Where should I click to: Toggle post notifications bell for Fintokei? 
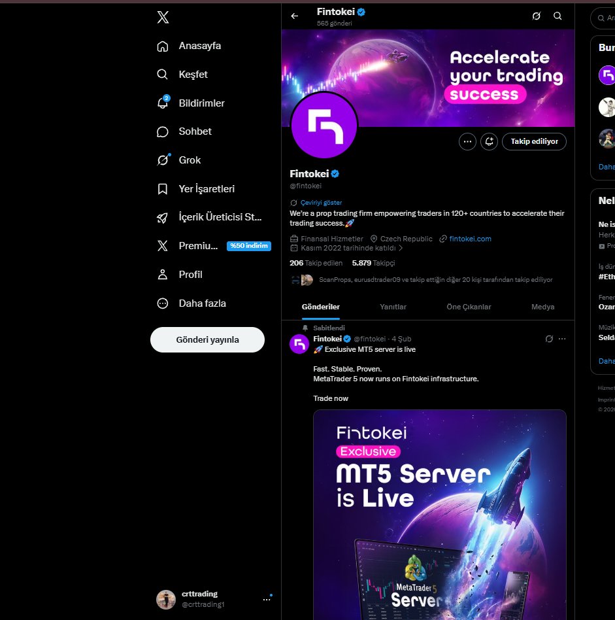coord(489,141)
